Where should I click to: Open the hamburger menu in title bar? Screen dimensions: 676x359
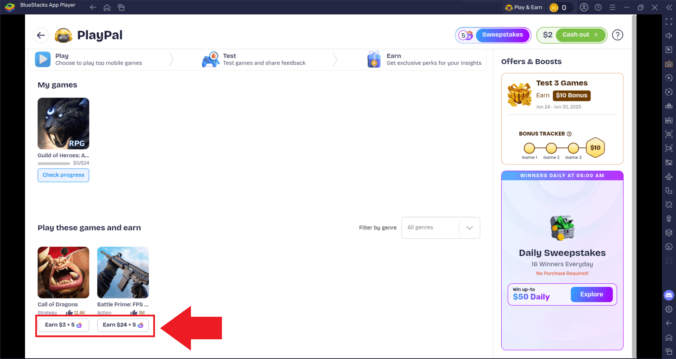click(x=613, y=7)
